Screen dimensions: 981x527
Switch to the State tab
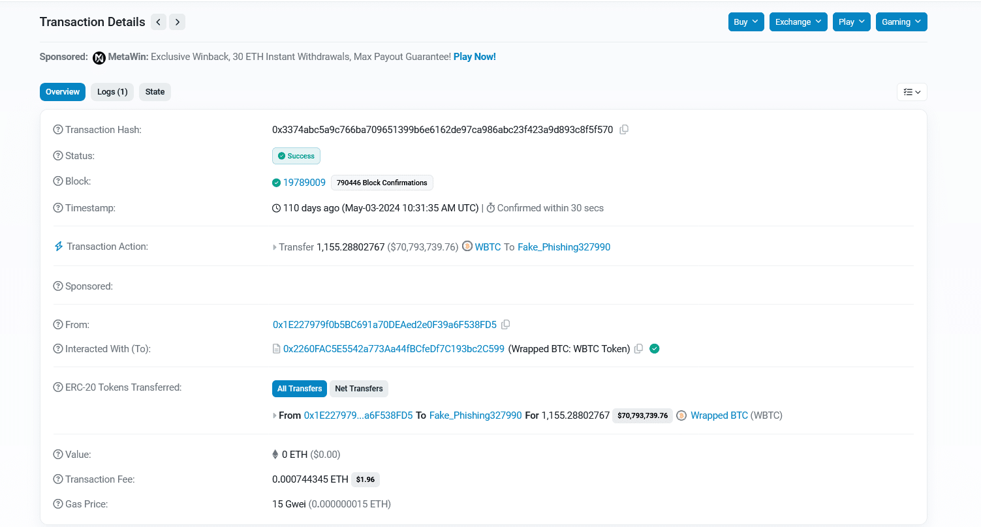point(155,92)
